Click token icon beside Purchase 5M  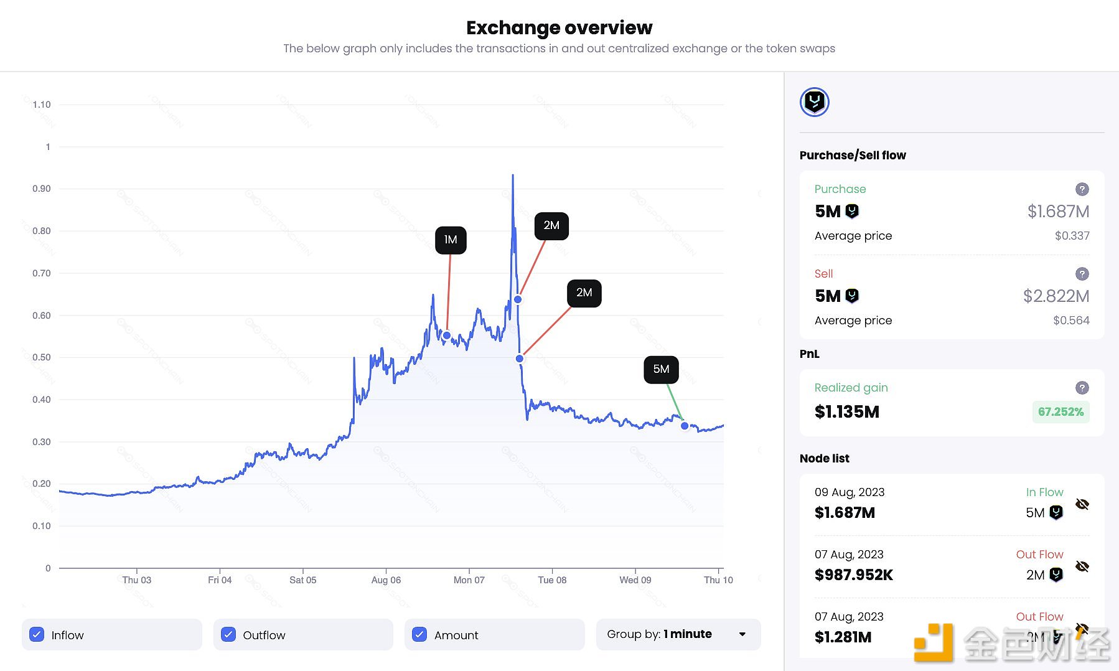pos(852,211)
